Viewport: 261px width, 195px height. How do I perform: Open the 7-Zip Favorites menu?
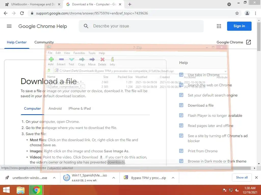79,53
